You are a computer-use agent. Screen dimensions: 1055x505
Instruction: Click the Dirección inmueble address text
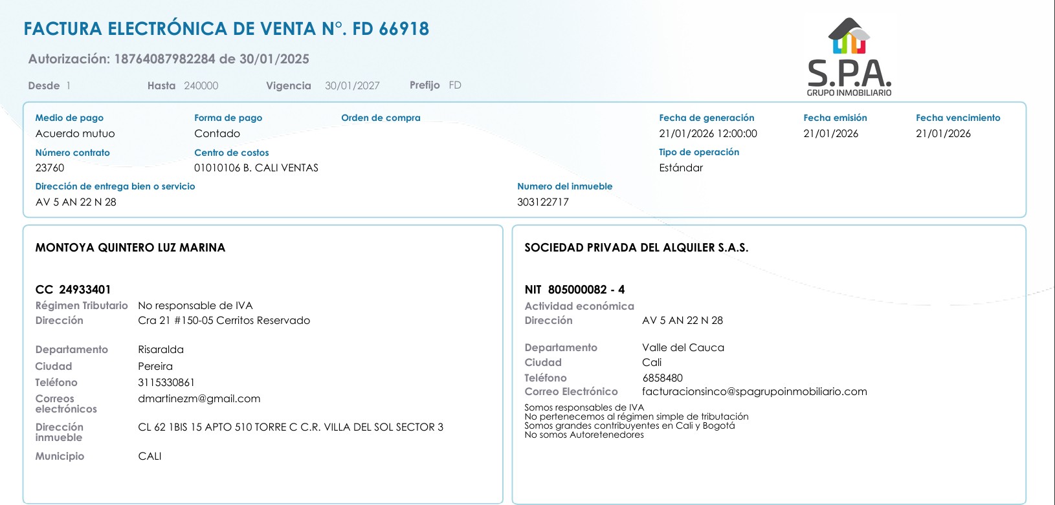(x=291, y=427)
